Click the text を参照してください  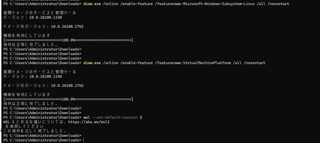pos(25,127)
